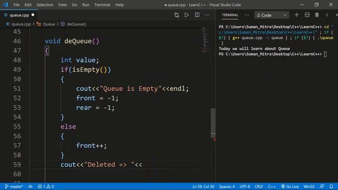Select the queue.cpp editor tab

(19, 15)
